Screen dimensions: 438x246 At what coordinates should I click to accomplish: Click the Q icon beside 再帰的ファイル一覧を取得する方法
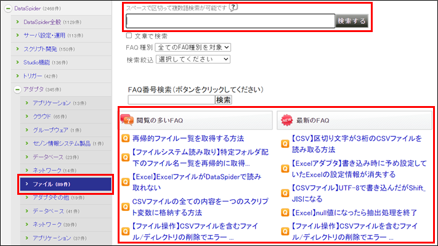[126, 138]
